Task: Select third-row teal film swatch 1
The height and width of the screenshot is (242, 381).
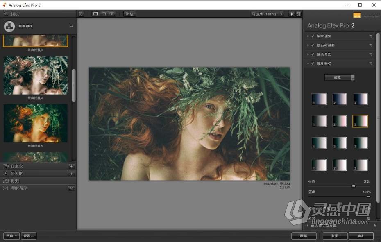Action: [319, 143]
